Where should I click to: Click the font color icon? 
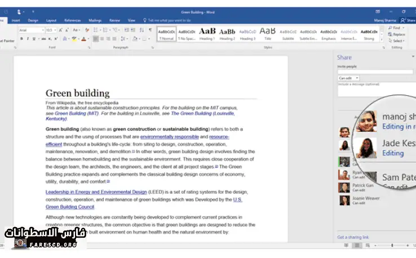coord(84,39)
